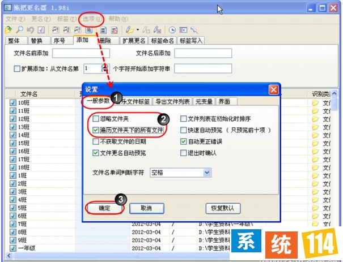Open the 标签 menu
343x262 pixels.
click(67, 19)
